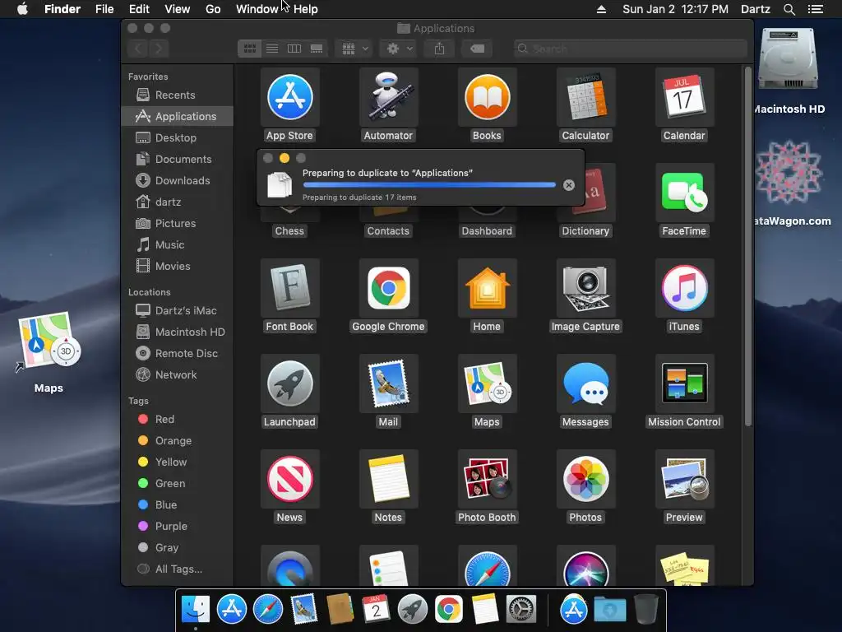Select the Calendar app icon
Viewport: 842px width, 632px height.
684,97
